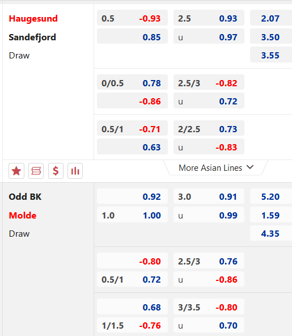Screen dimensions: 292x336
Task: Pick over 2.5/3 at 0.76
Action: tap(209, 261)
